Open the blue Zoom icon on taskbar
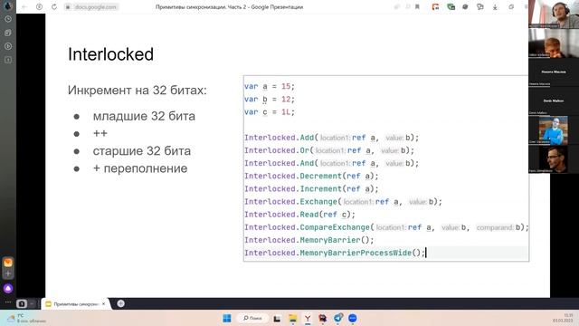579x326 pixels. click(353, 318)
